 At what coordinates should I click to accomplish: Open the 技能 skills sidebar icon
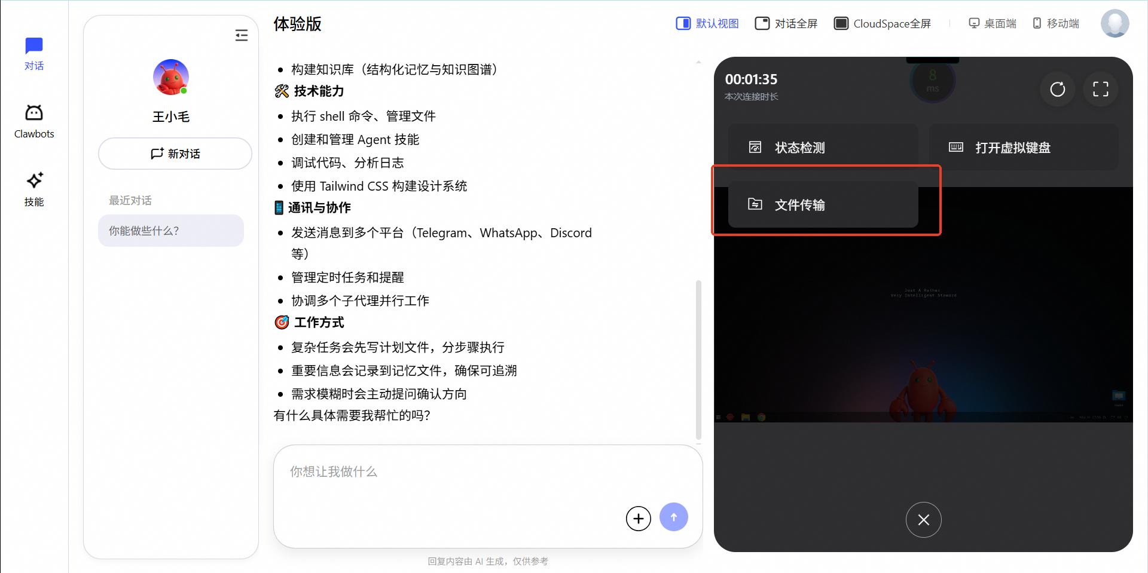(x=34, y=189)
